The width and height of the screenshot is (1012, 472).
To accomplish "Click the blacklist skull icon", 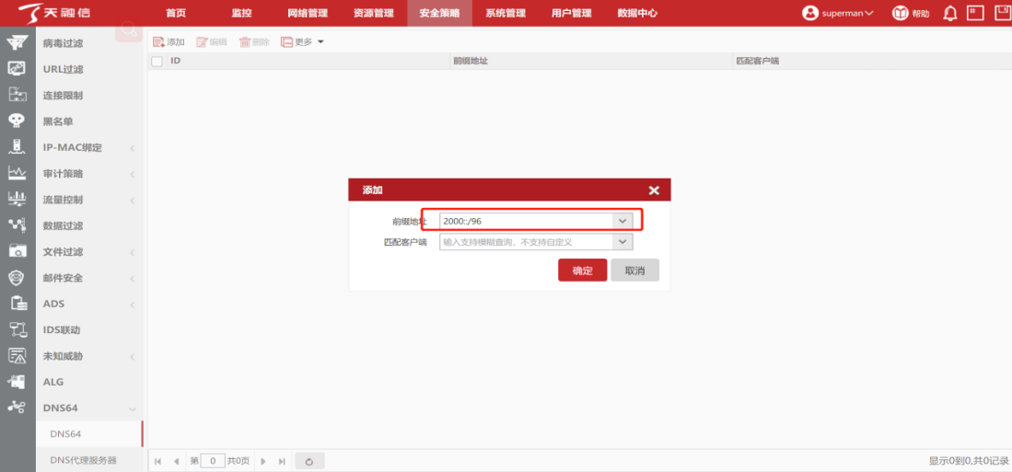I will [x=17, y=121].
